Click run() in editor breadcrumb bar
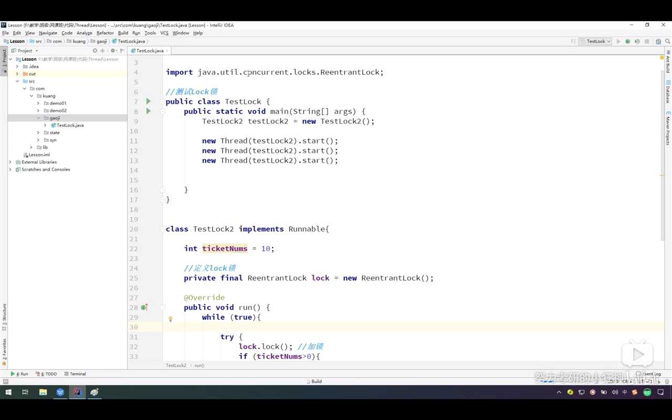The height and width of the screenshot is (420, 672). [199, 365]
